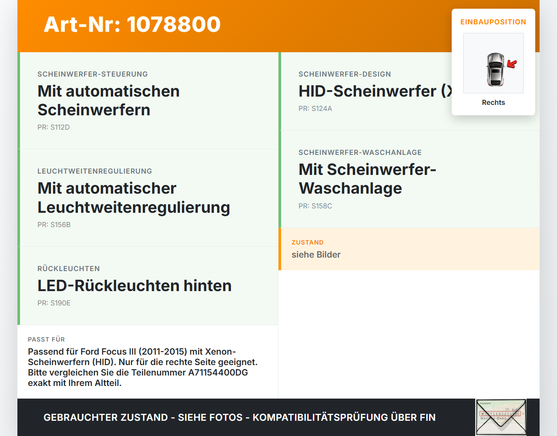The image size is (557, 436).
Task: Click the HID-Scheinwerfer heading
Action: pyautogui.click(x=375, y=91)
